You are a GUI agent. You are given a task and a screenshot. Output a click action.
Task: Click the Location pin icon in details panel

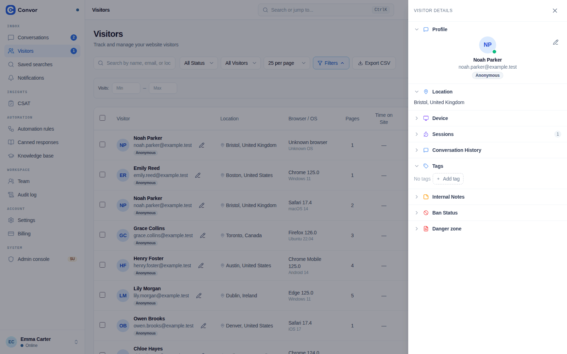pos(426,92)
